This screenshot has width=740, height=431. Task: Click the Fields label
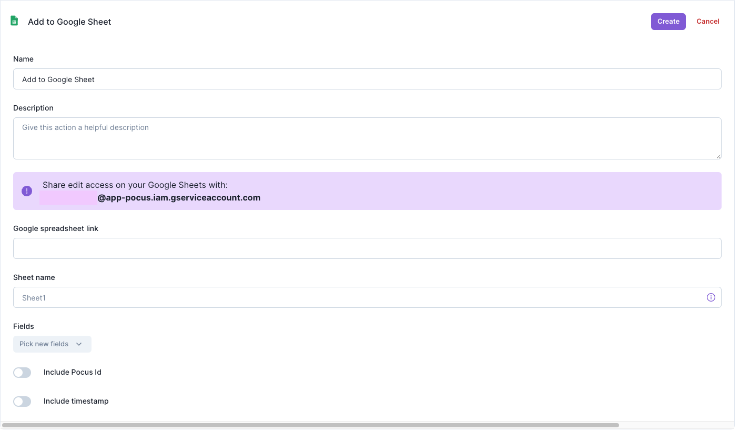[24, 326]
